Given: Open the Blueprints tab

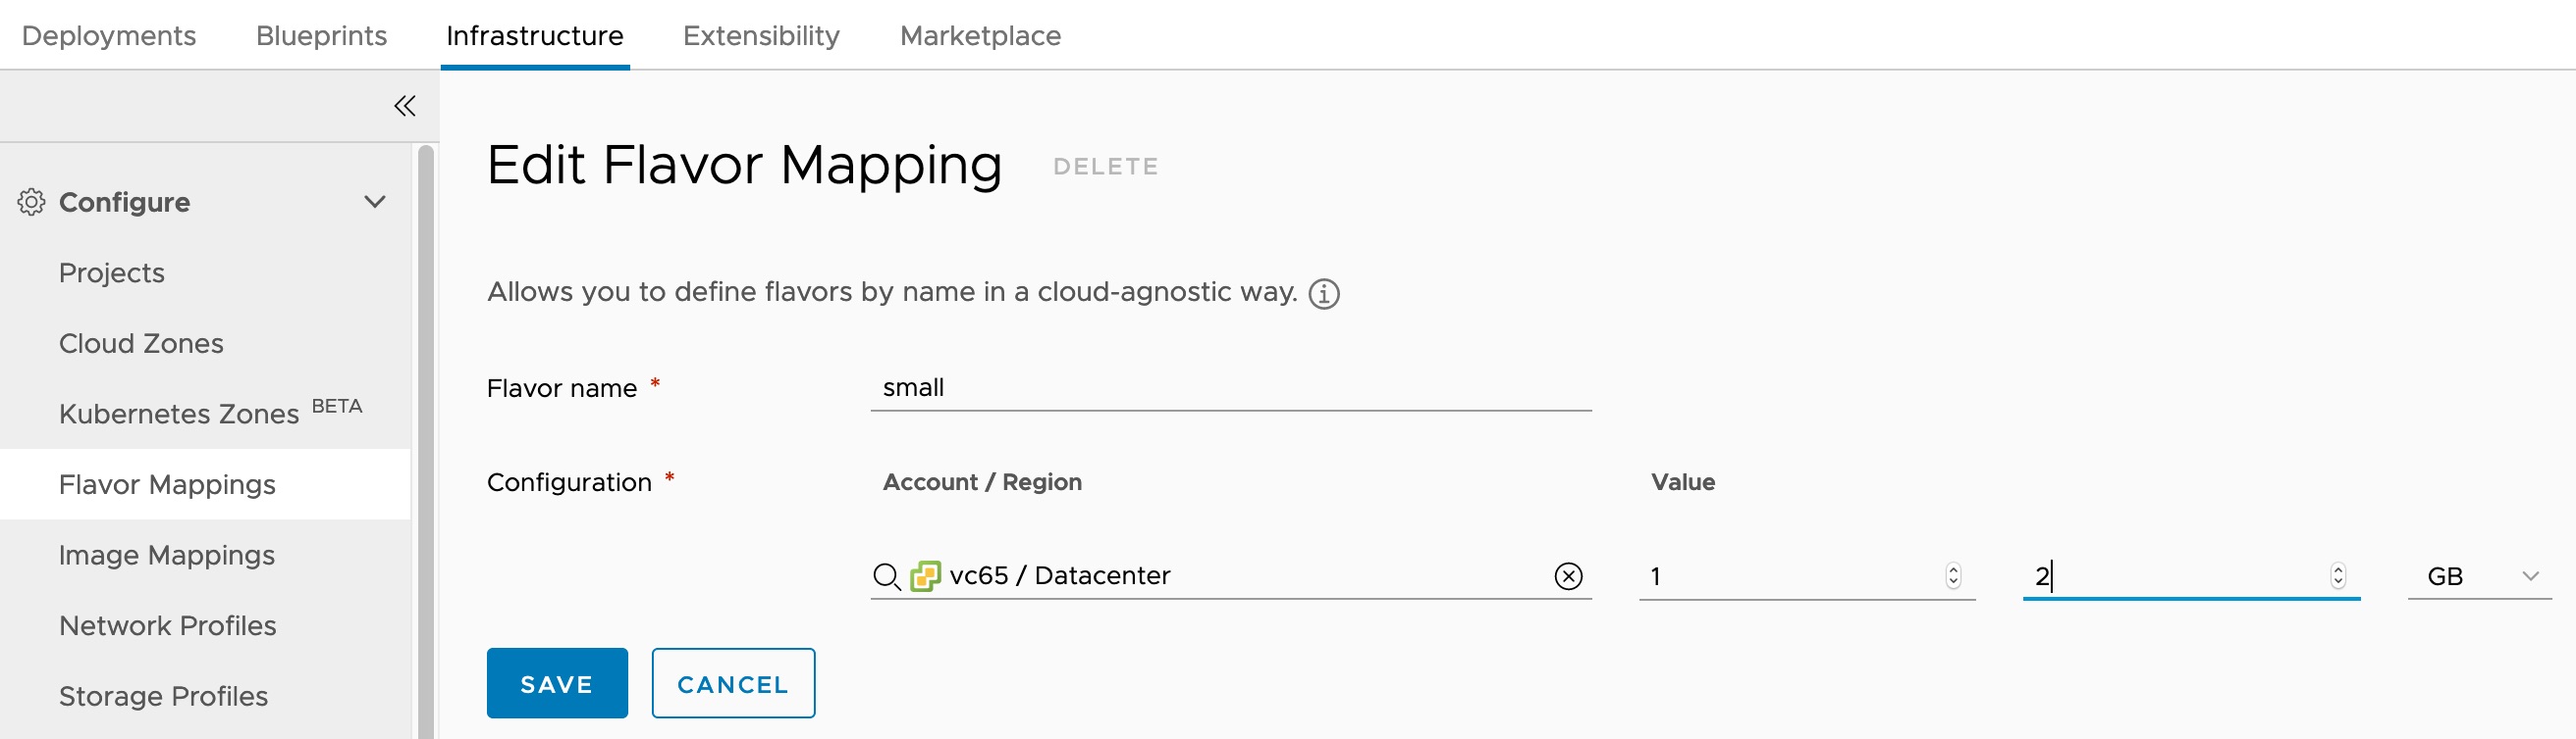Looking at the screenshot, I should [x=321, y=35].
